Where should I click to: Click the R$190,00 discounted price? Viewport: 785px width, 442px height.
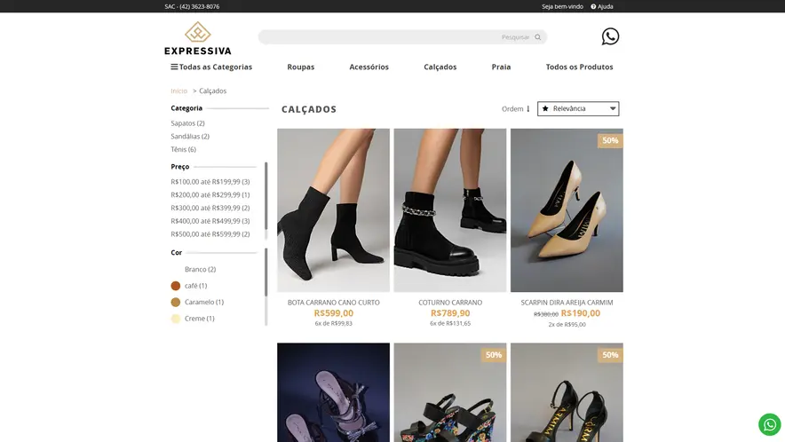click(580, 312)
